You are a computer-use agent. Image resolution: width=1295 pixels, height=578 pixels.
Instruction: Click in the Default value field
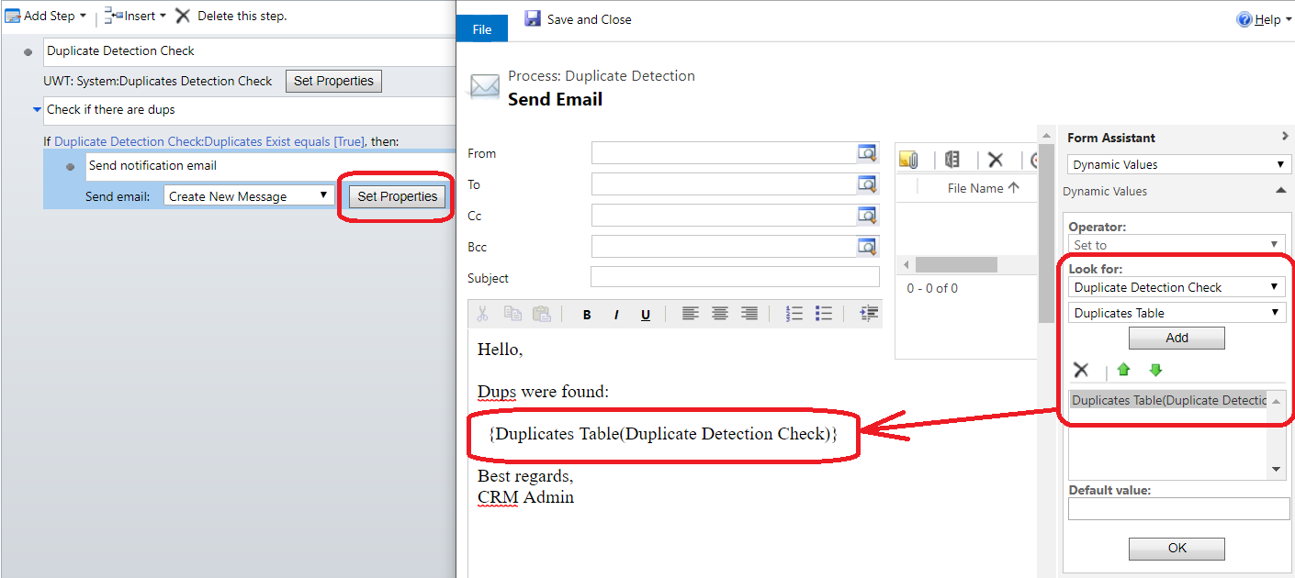click(1178, 508)
